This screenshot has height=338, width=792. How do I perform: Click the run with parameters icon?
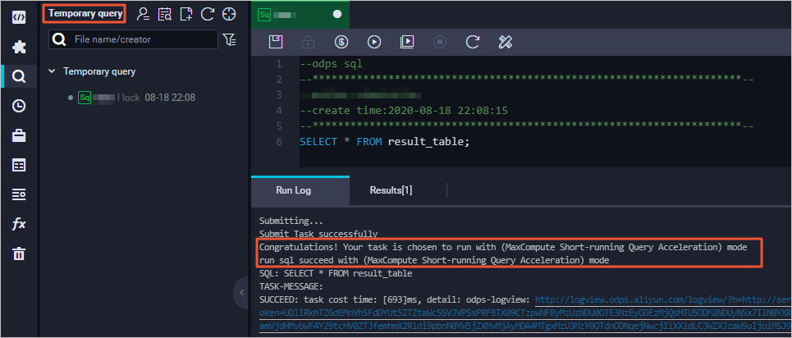pyautogui.click(x=407, y=42)
